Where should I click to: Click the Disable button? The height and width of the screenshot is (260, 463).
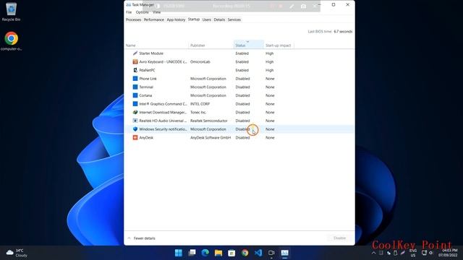point(339,238)
